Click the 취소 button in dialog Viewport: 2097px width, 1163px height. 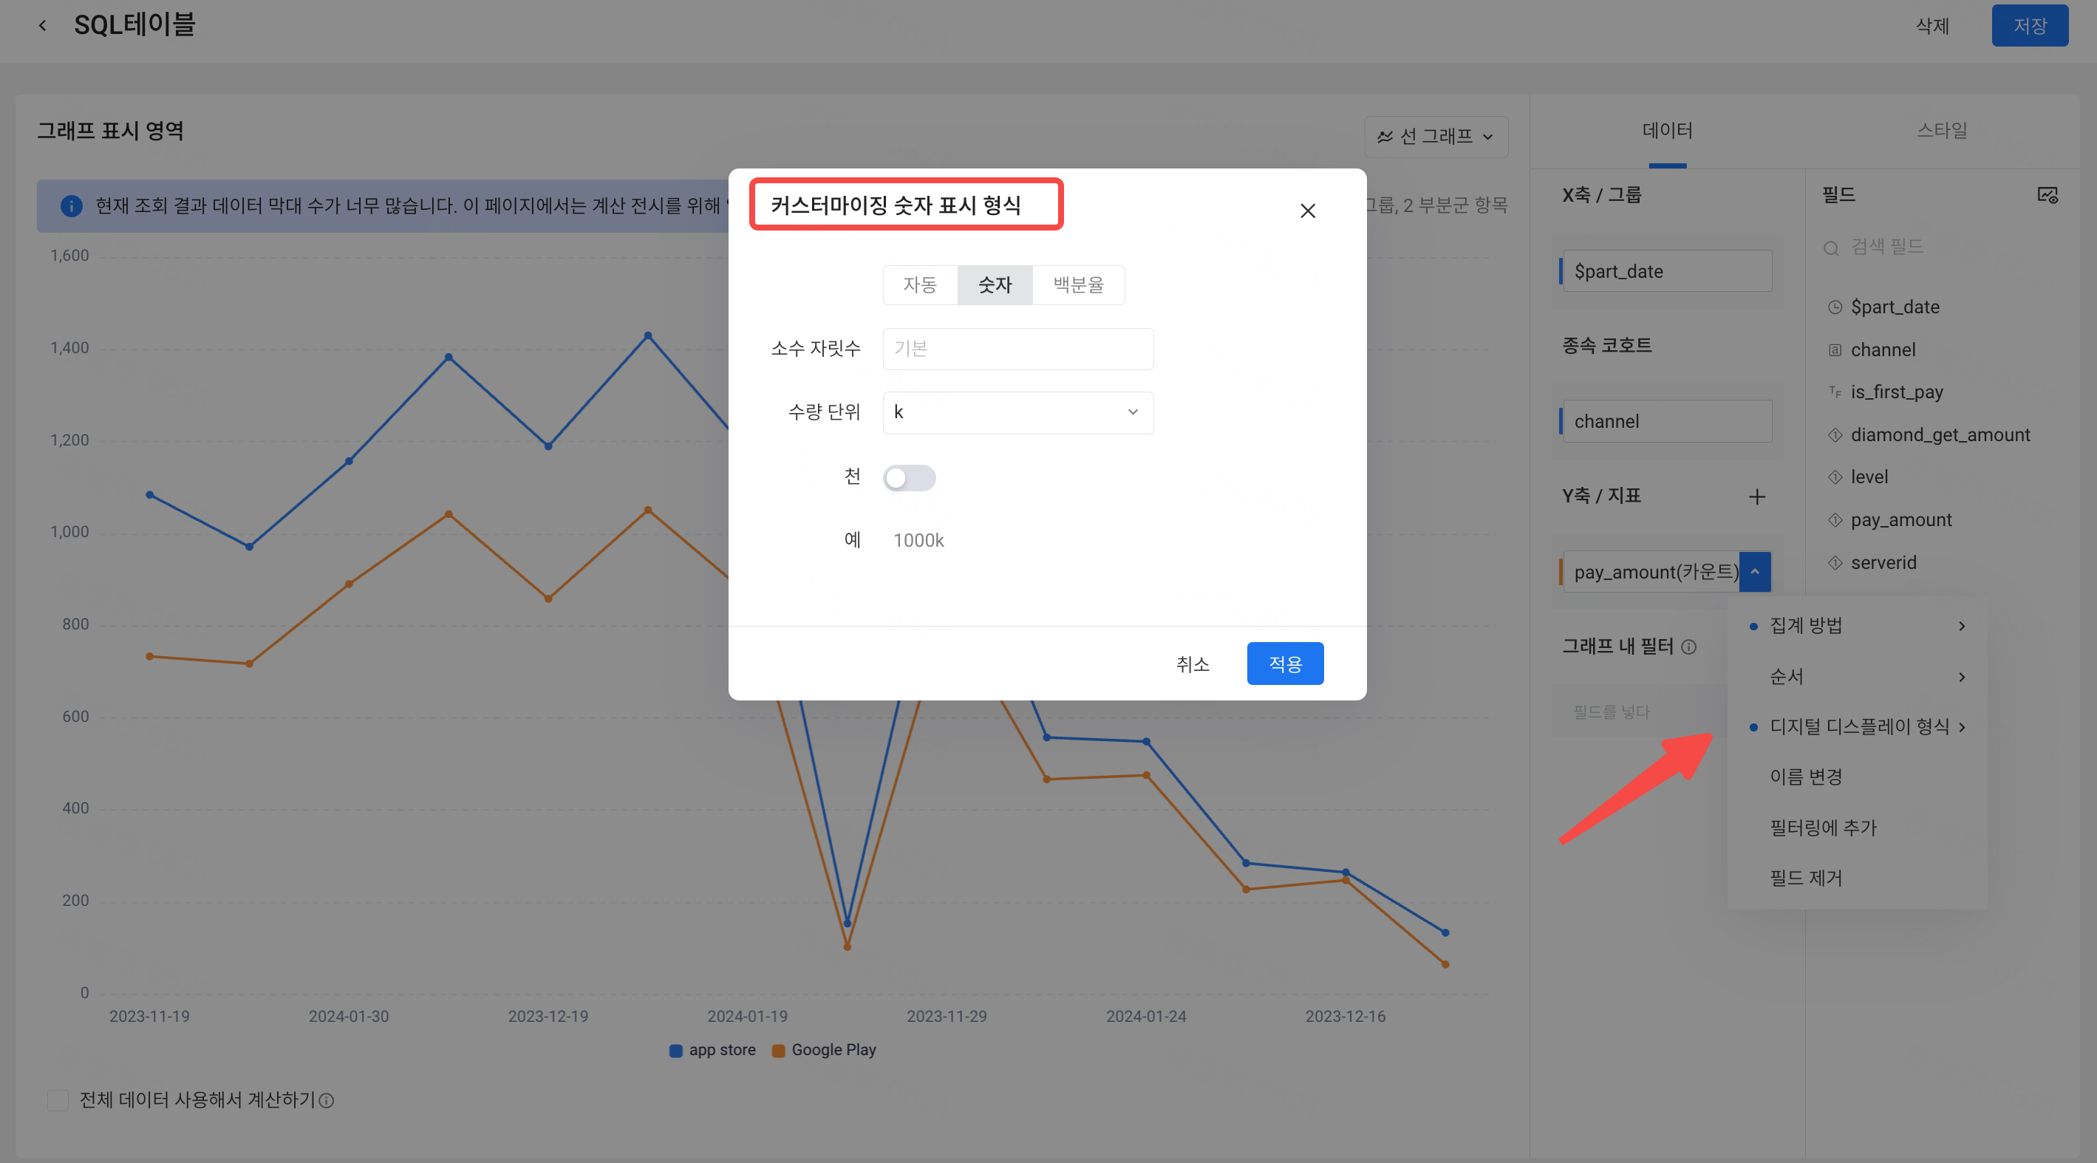tap(1192, 664)
